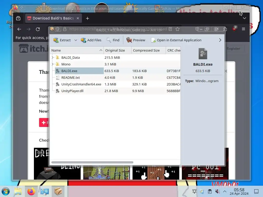Toggle Firefox reader view icon
Image resolution: width=263 pixels, height=197 pixels.
click(x=170, y=29)
